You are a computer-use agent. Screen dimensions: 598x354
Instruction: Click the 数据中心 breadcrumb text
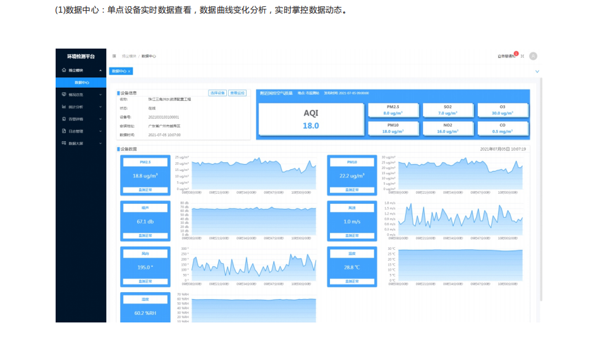(149, 56)
